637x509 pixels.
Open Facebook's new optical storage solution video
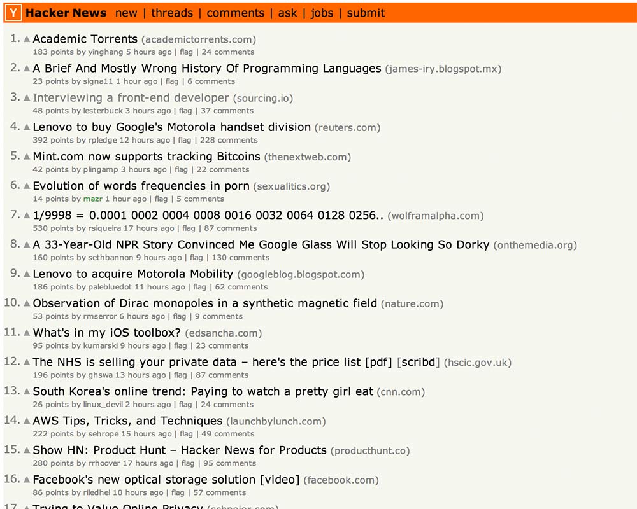pos(166,479)
